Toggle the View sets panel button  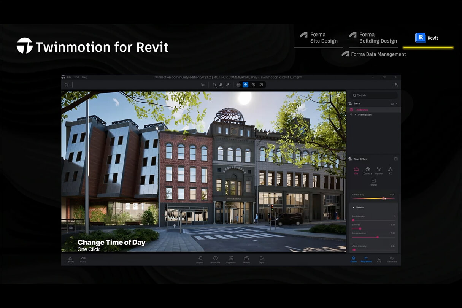coord(392,259)
